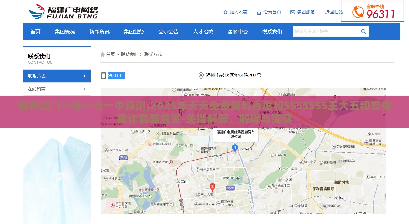Focus the search keyword input field
409x224 pixels.
tap(326, 31)
